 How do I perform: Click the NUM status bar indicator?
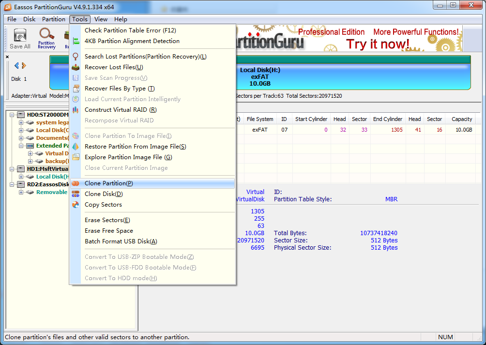(445, 337)
